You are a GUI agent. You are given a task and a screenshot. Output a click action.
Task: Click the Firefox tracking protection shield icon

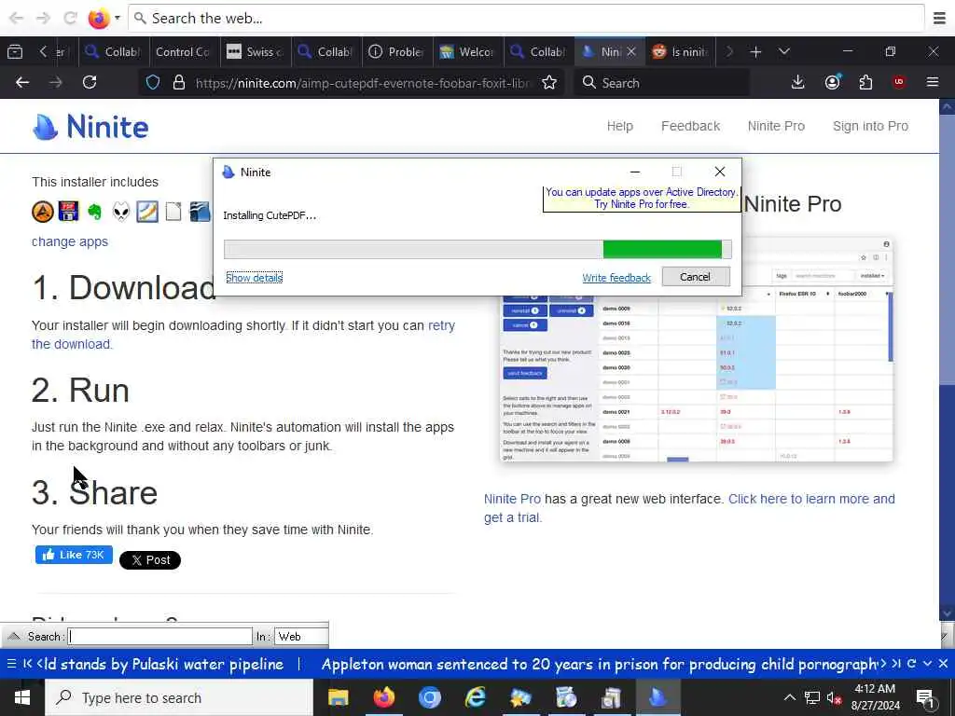tap(153, 82)
